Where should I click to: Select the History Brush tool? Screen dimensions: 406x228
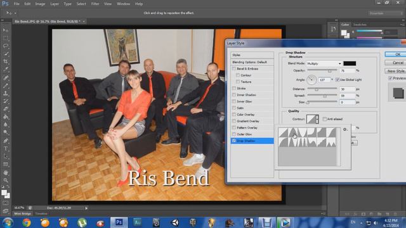[6, 101]
